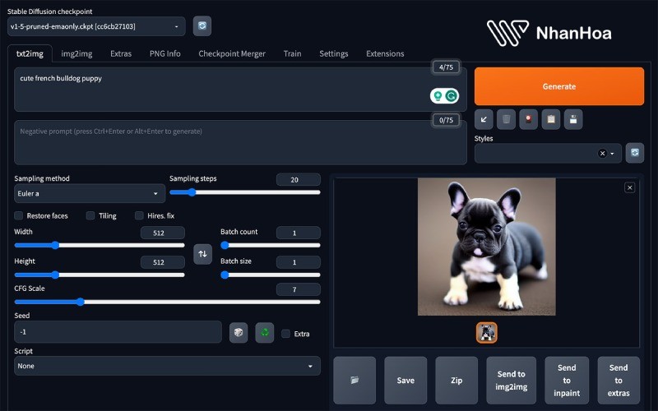Open the Settings tab
Image resolution: width=658 pixels, height=411 pixels.
click(x=334, y=53)
